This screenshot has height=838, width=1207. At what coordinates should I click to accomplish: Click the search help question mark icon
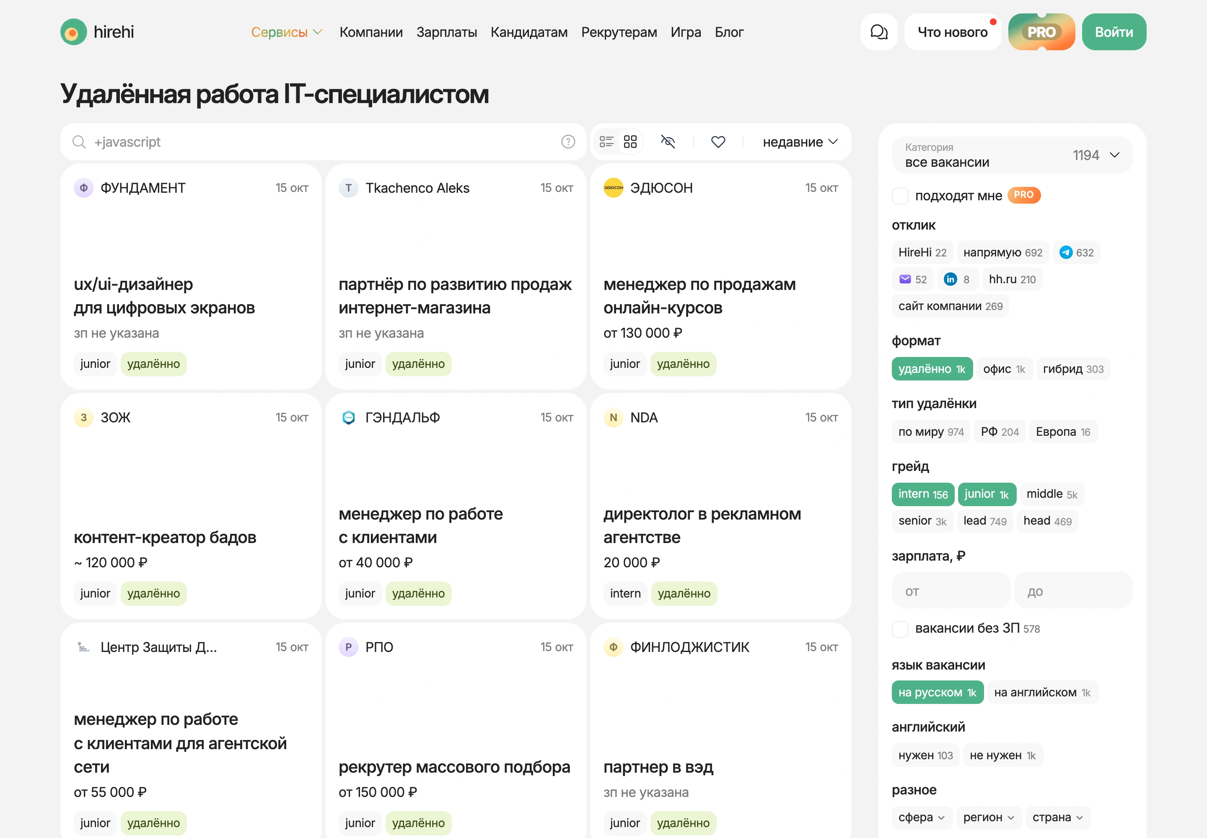(568, 142)
